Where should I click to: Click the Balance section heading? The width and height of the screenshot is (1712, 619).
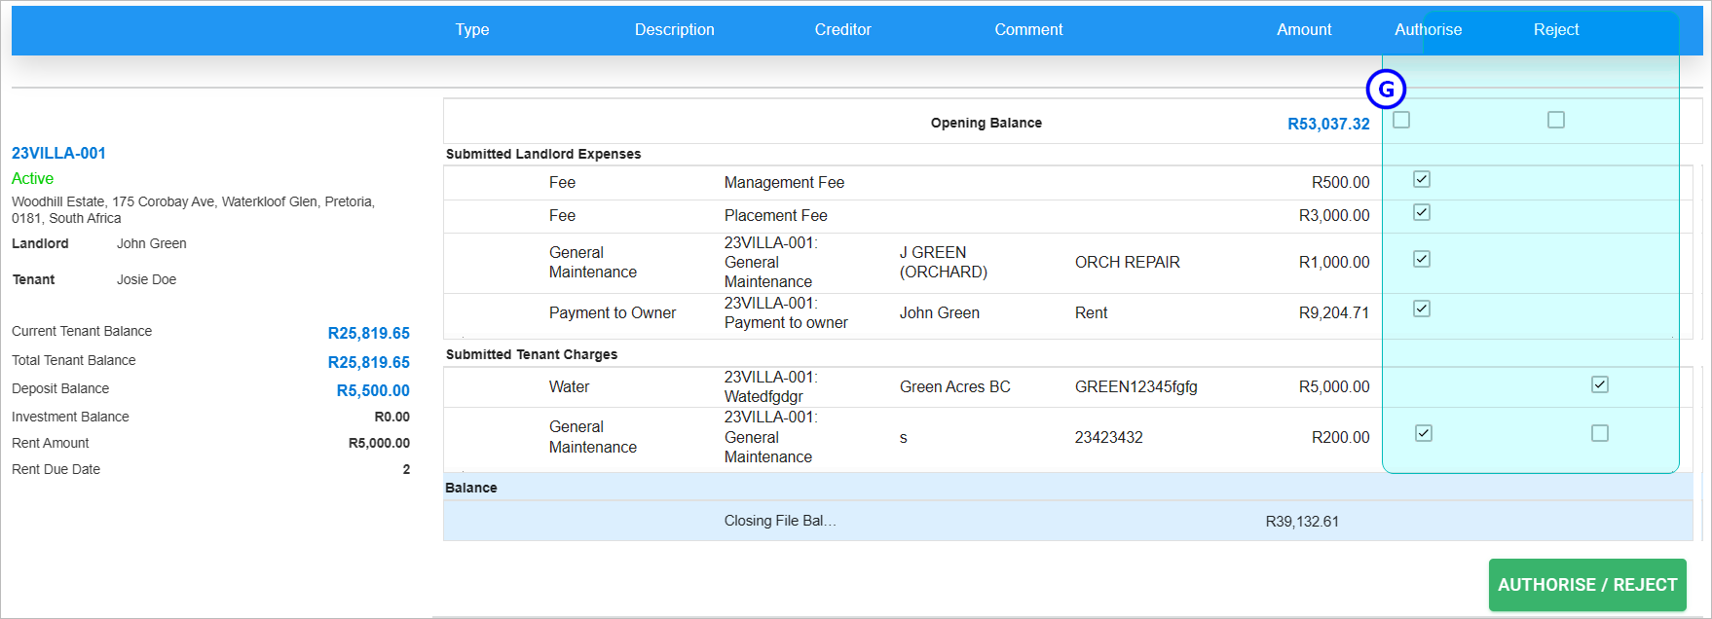tap(471, 488)
